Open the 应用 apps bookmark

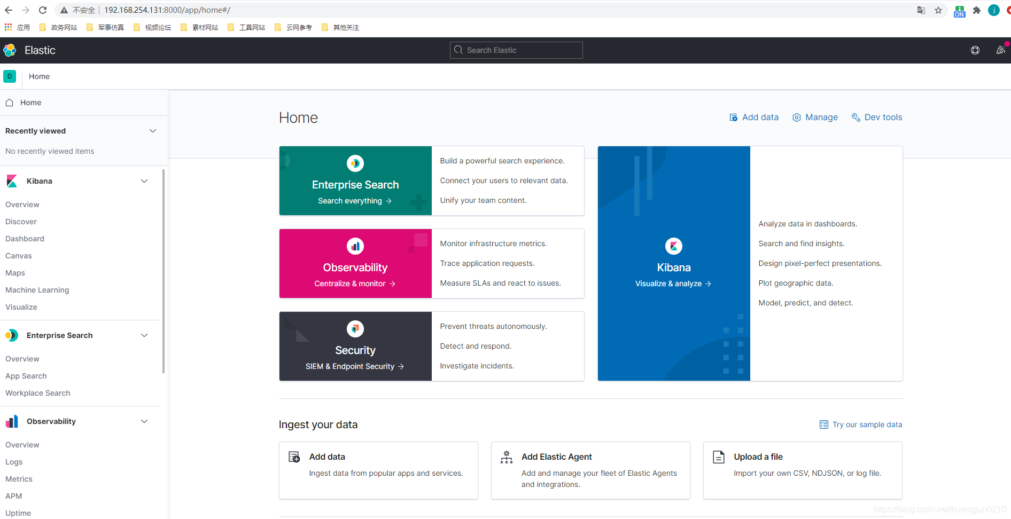[18, 27]
